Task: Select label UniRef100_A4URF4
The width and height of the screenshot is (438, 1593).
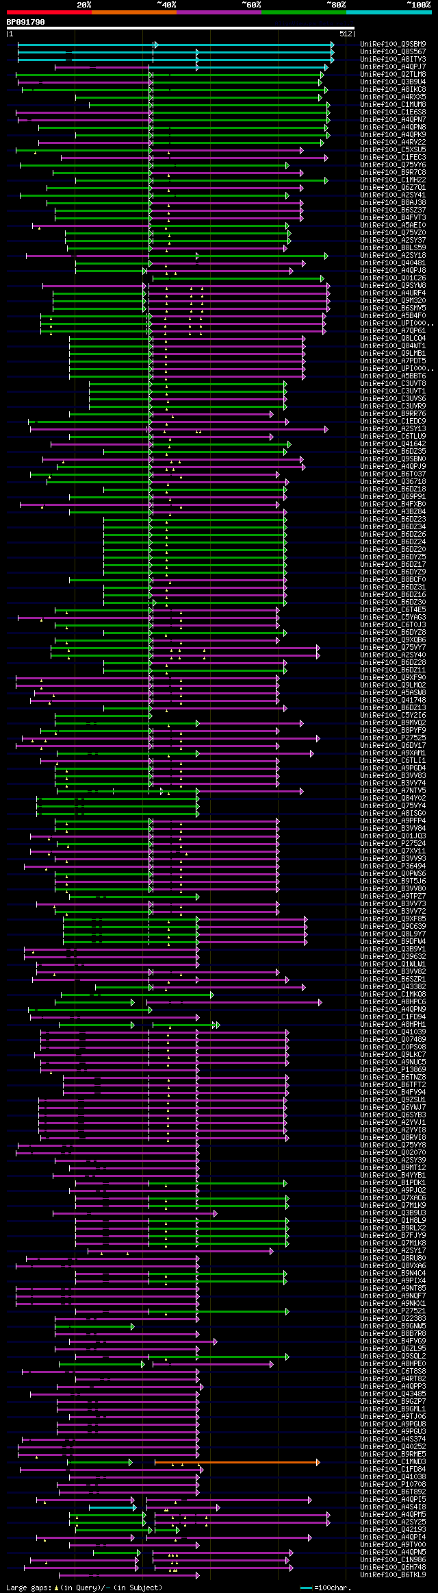Action: point(393,293)
